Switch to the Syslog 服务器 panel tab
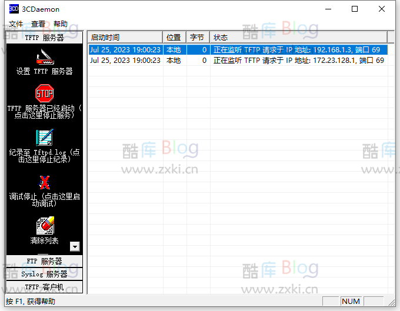Screen dimensions: 400x311 tap(44, 274)
